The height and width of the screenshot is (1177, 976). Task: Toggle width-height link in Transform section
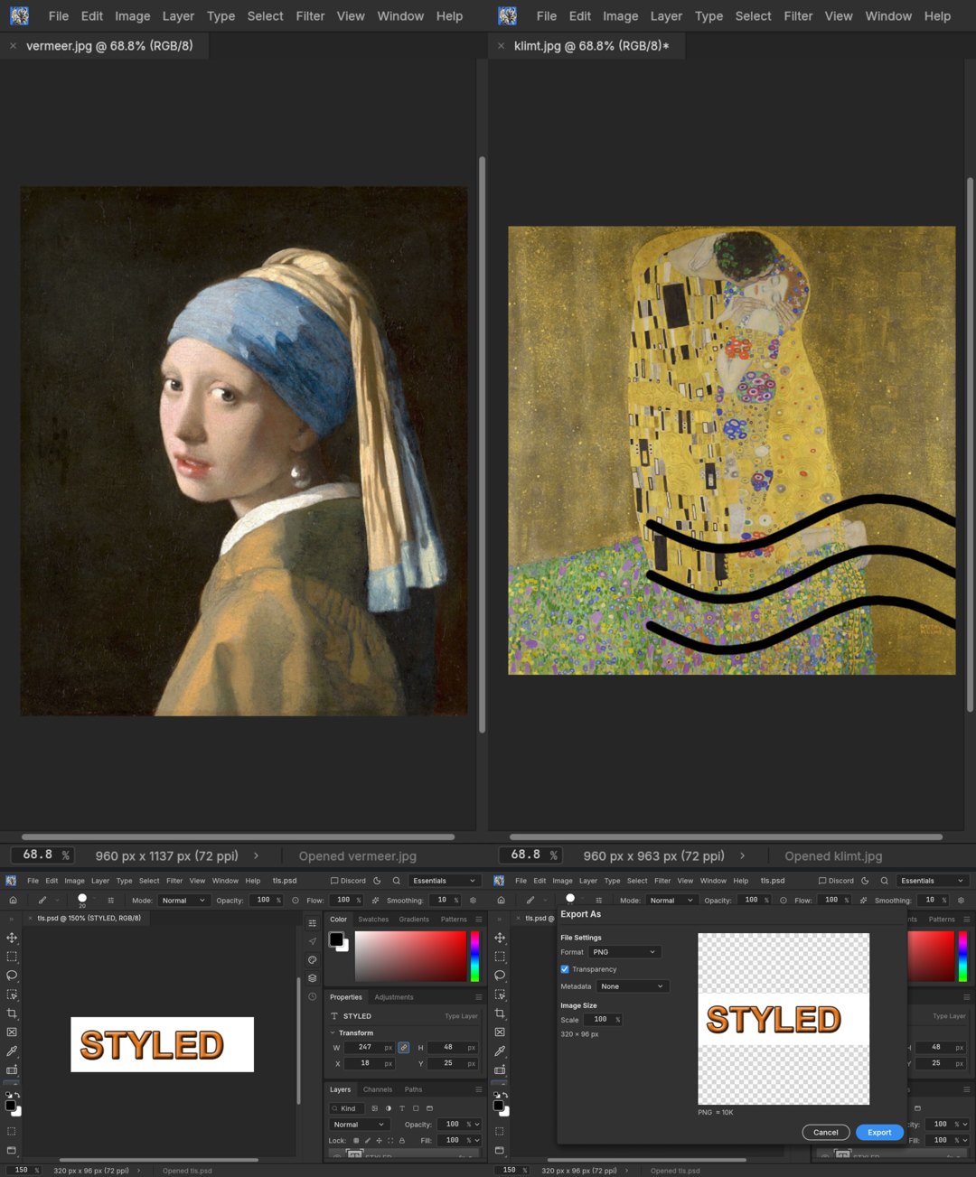click(x=403, y=1048)
